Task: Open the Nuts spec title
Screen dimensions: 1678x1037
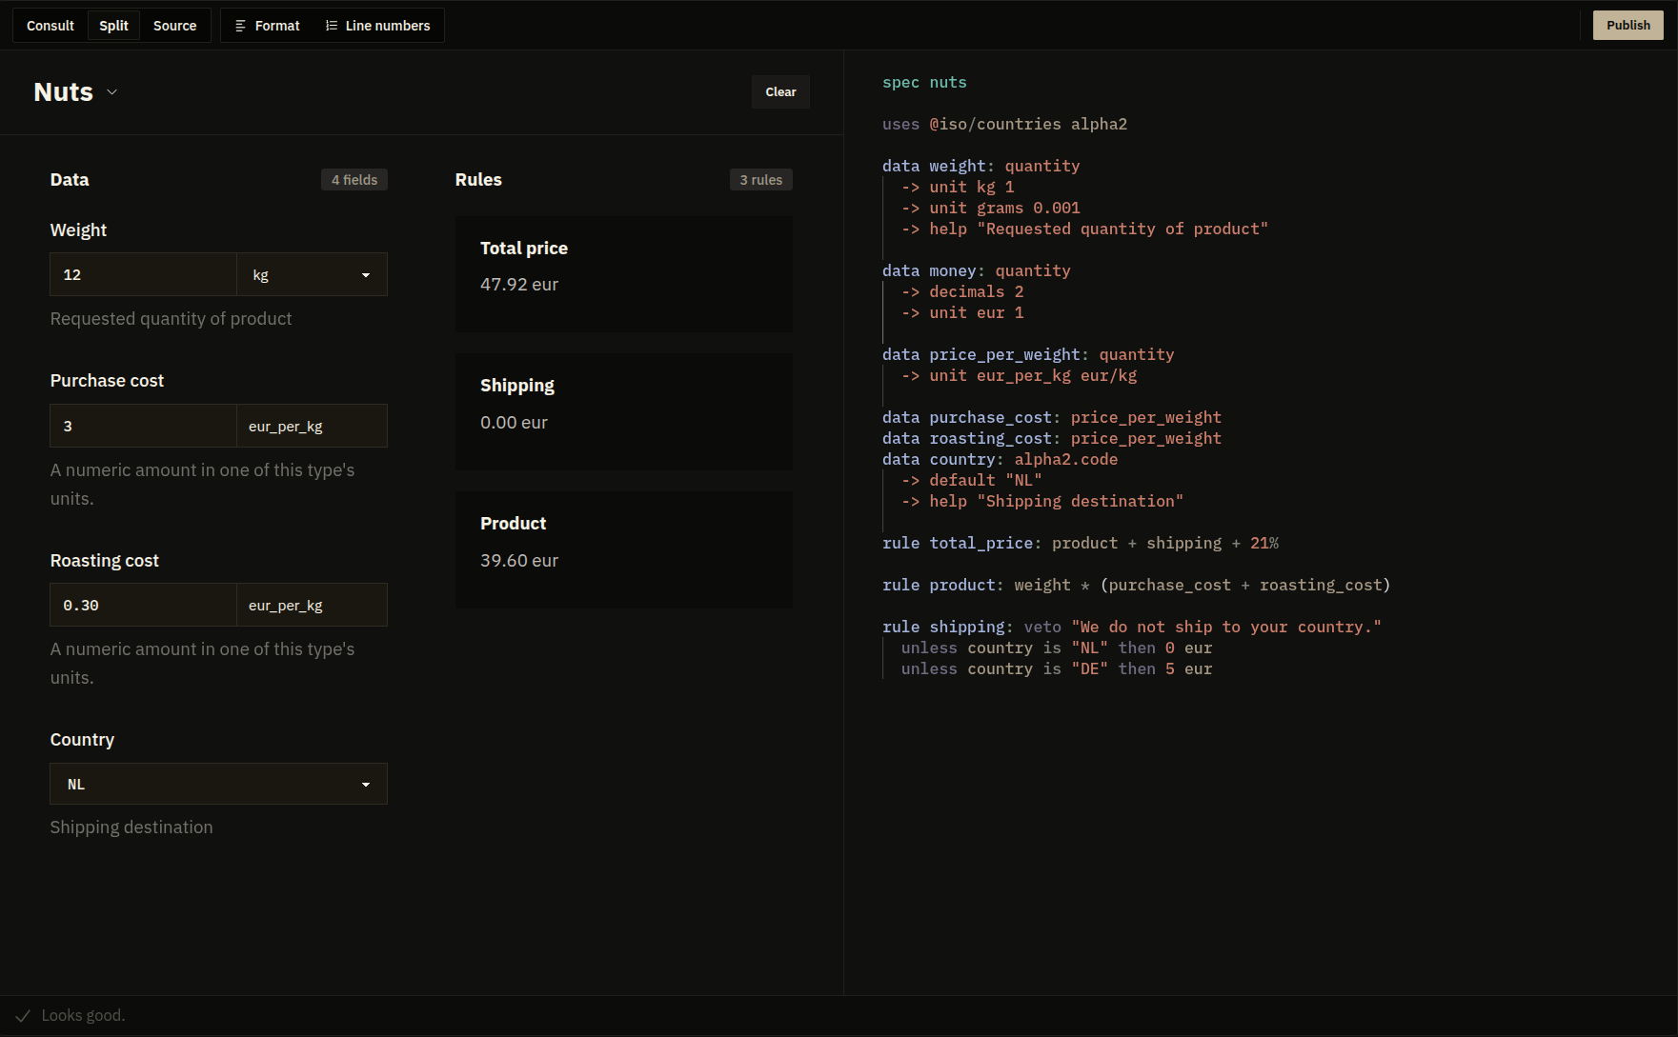Action: 64,92
